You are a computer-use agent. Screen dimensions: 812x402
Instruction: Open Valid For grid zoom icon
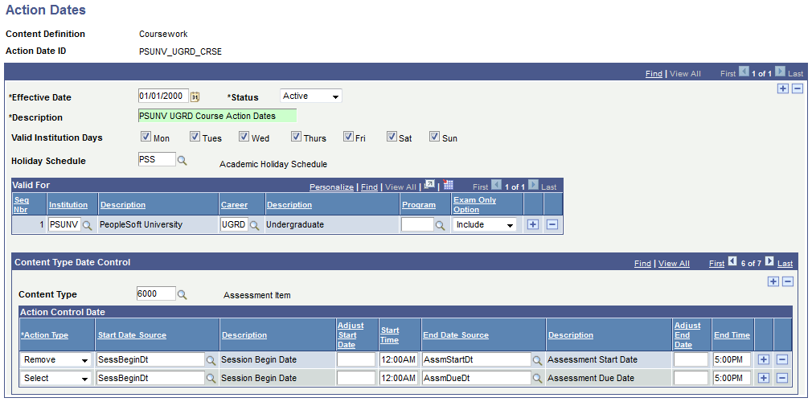tap(429, 186)
